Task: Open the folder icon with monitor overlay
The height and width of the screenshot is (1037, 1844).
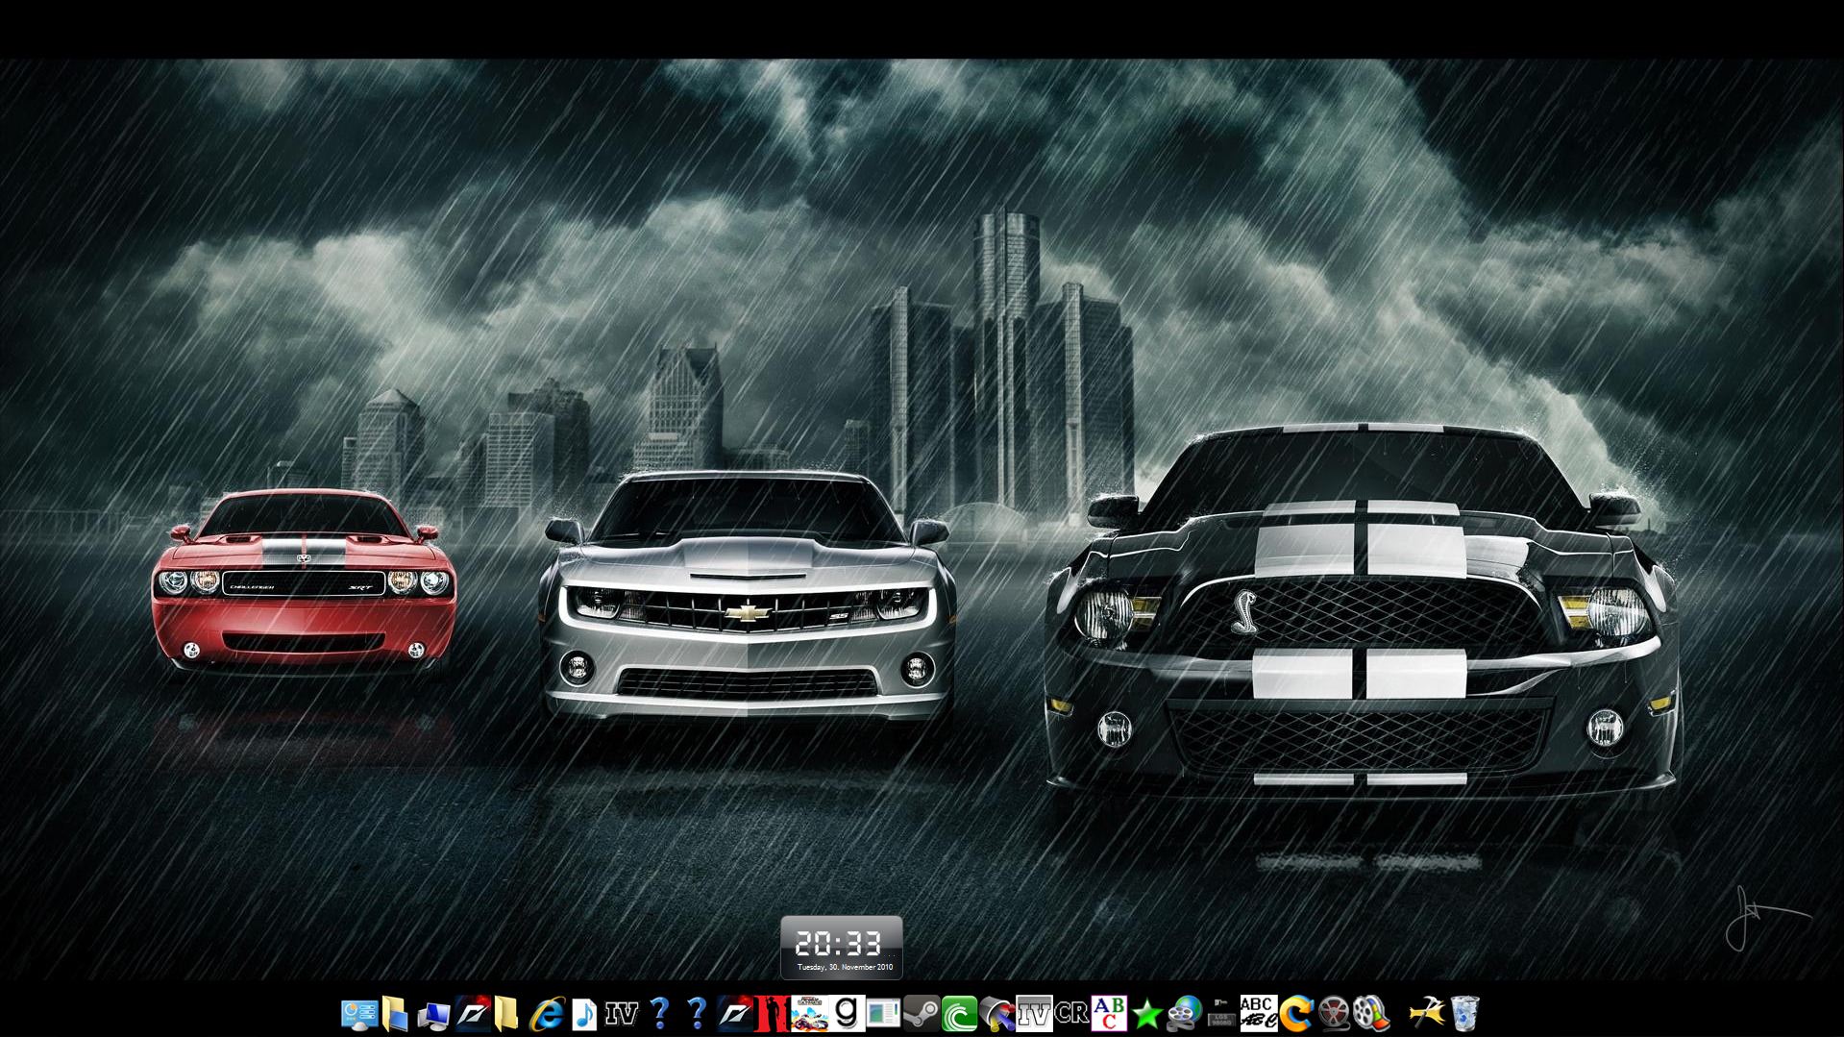Action: [x=396, y=1014]
